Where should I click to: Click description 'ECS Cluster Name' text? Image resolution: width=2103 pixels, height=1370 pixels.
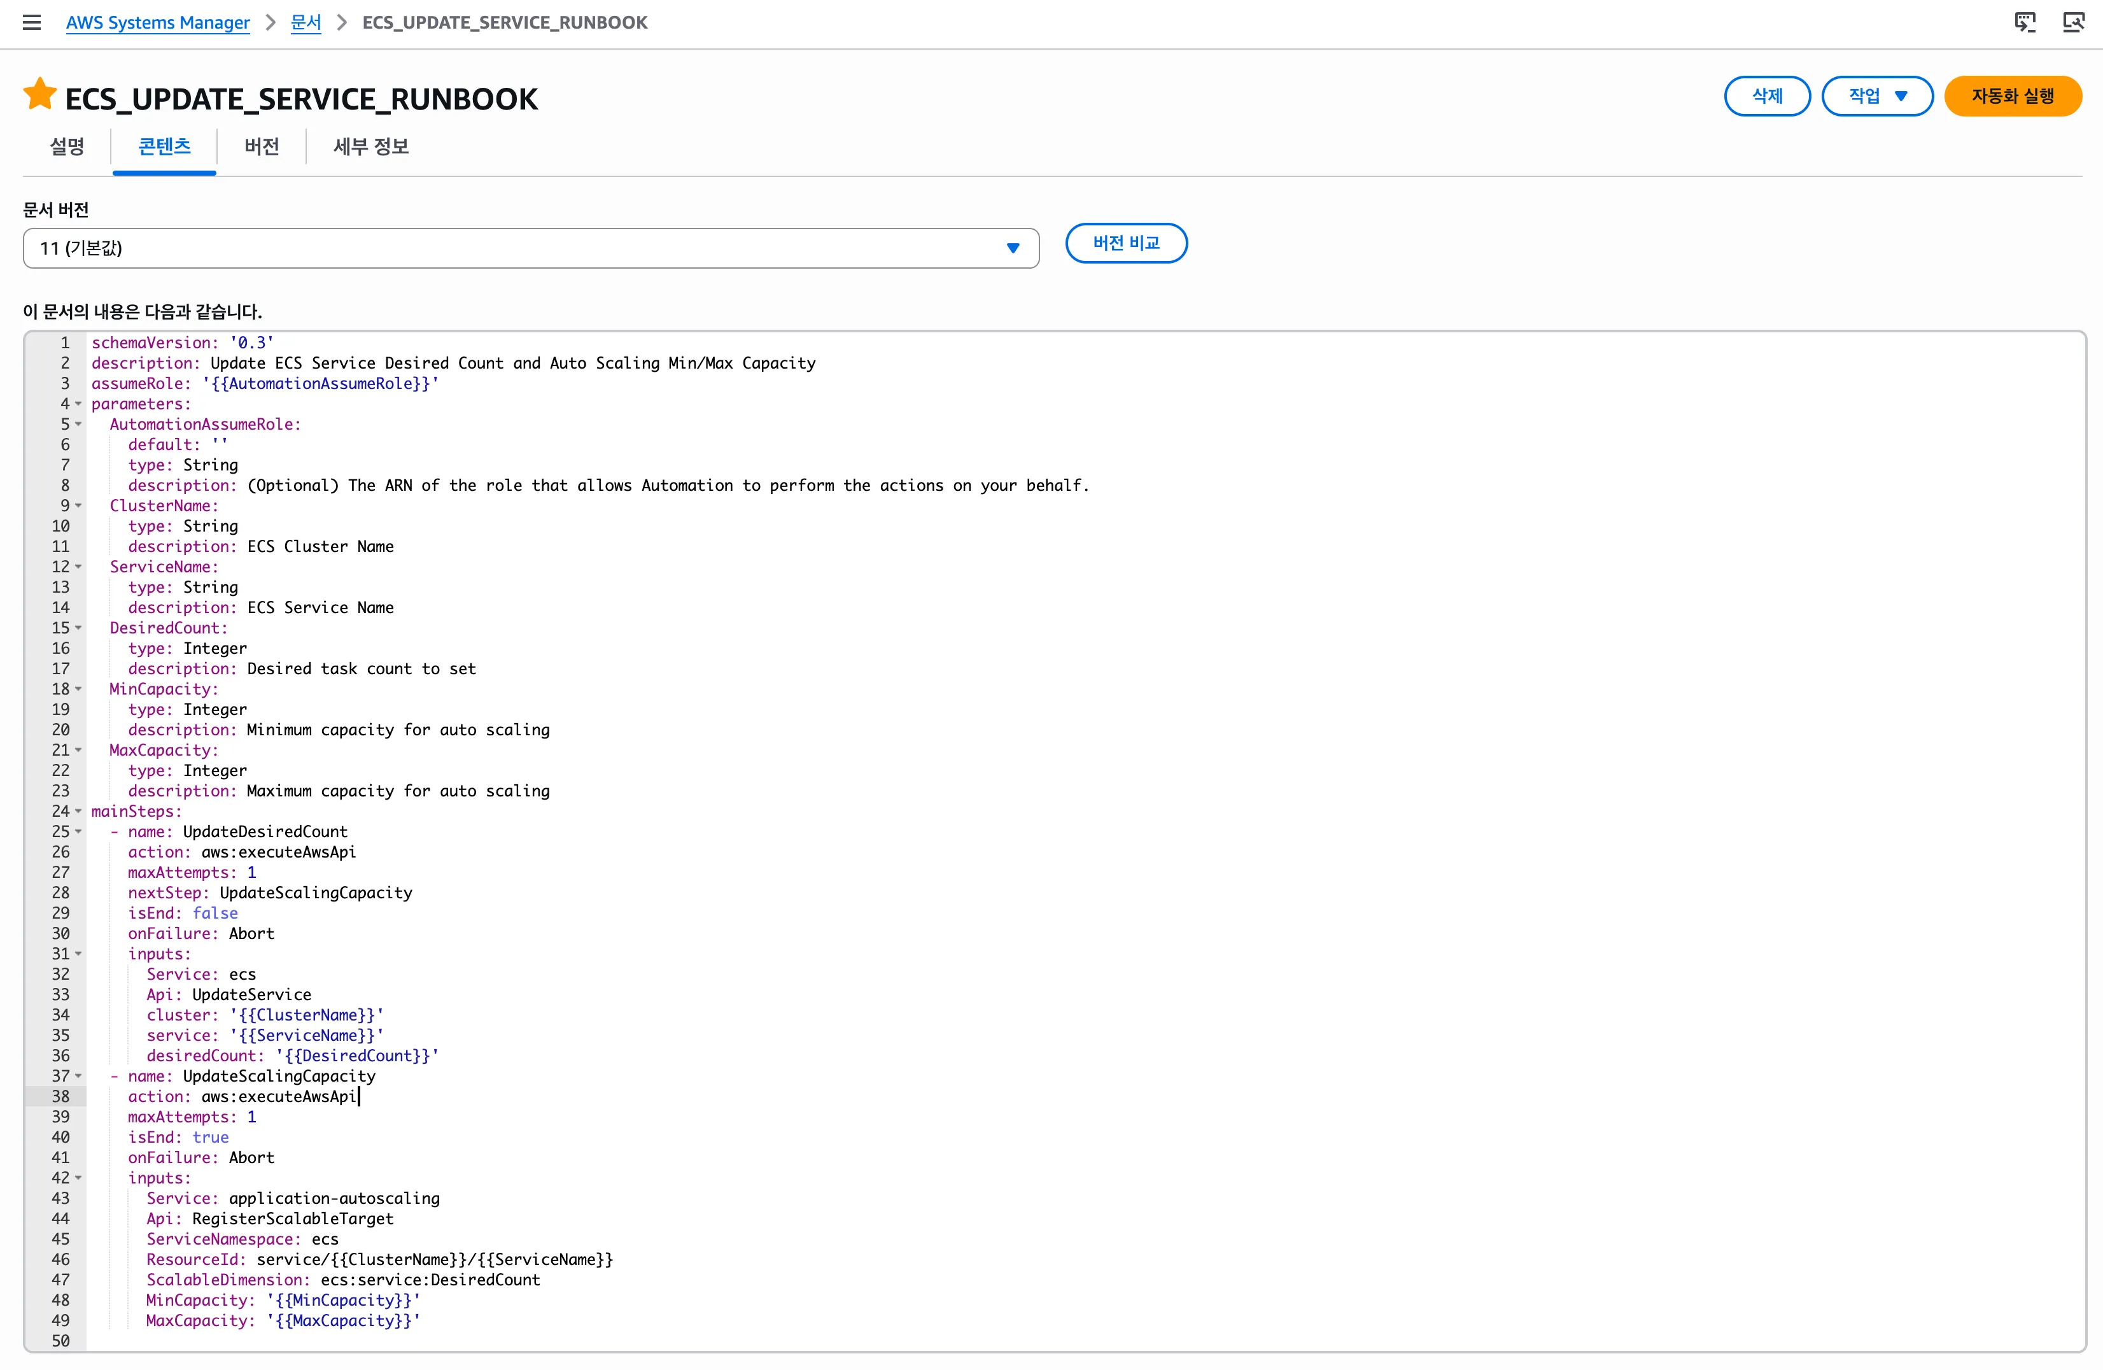point(321,546)
